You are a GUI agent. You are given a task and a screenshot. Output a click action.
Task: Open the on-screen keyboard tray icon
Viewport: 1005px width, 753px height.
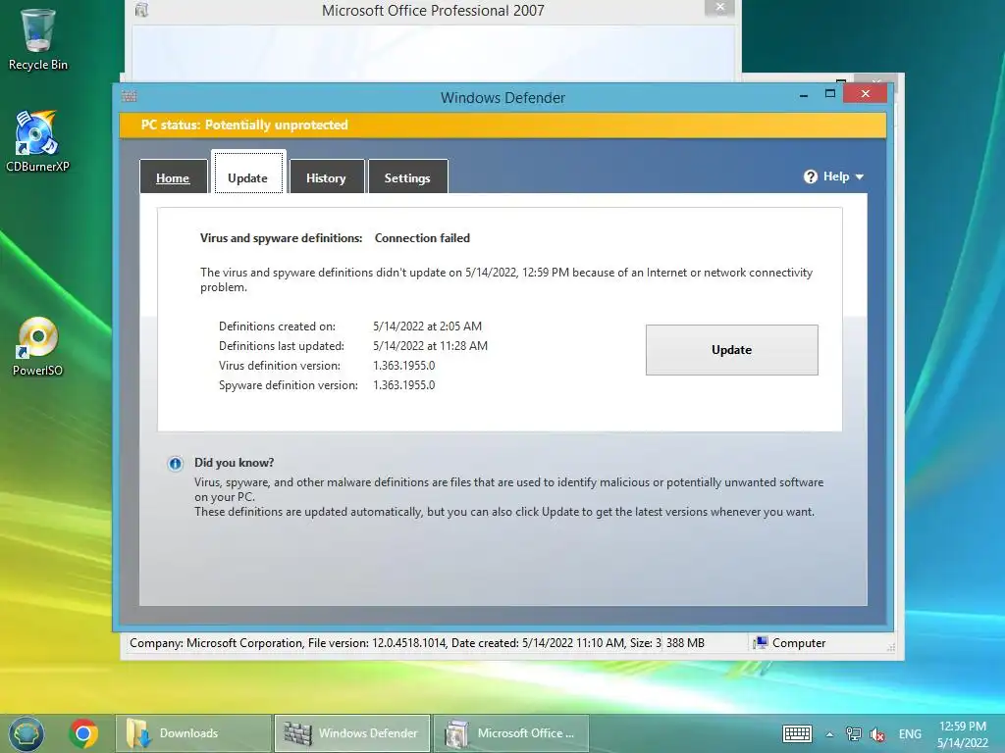tap(797, 733)
